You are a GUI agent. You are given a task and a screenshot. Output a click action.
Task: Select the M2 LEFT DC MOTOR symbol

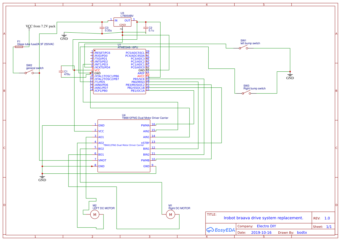point(94,214)
